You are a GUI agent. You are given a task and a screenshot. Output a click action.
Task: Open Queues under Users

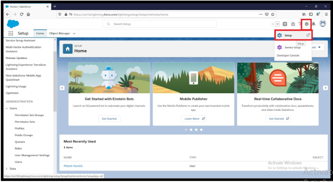click(x=20, y=142)
